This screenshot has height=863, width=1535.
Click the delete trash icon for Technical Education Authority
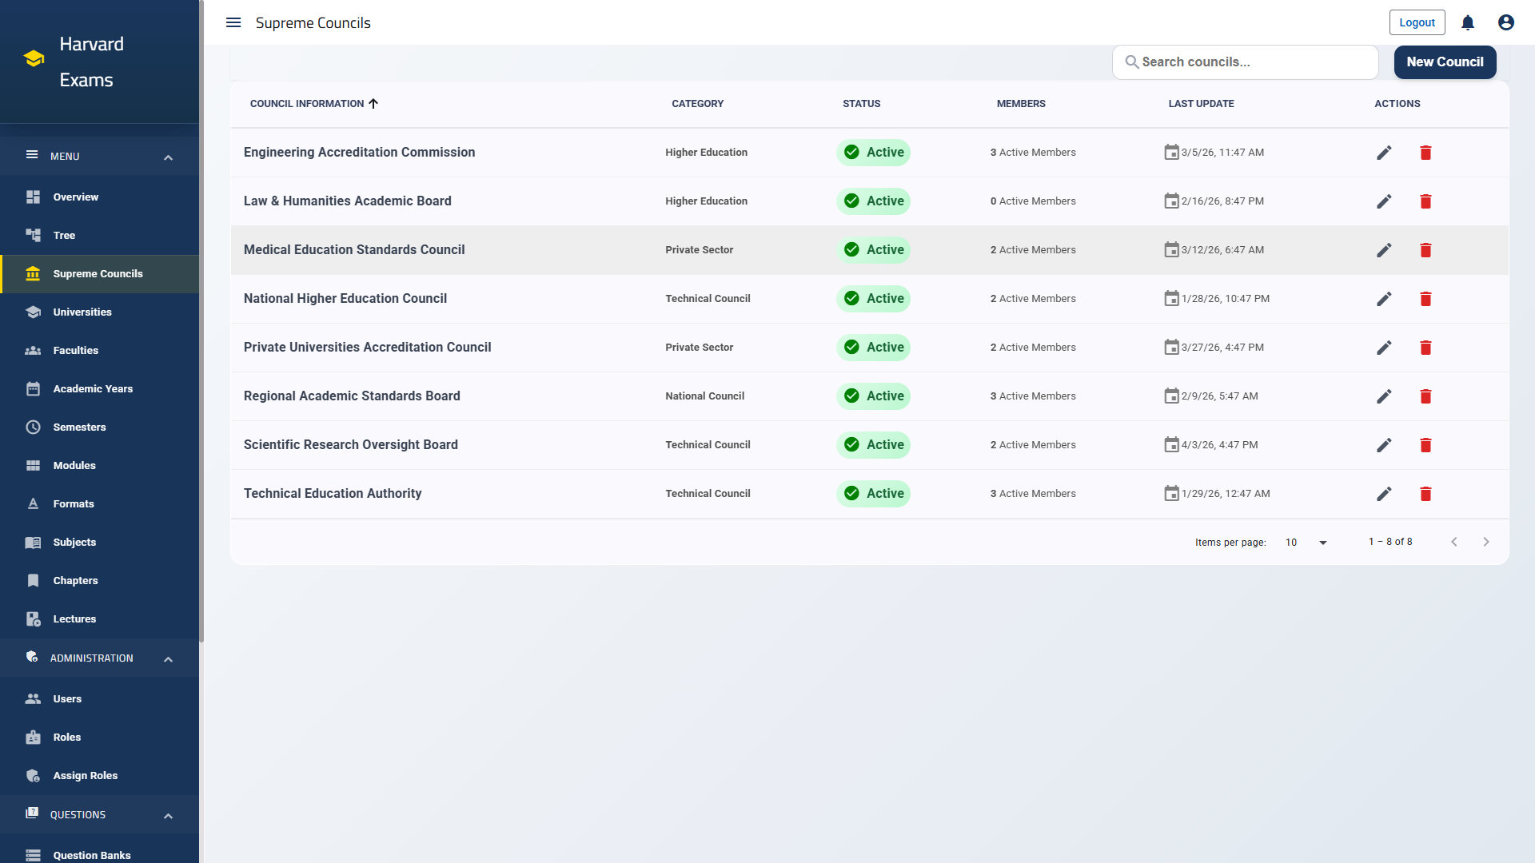1425,494
